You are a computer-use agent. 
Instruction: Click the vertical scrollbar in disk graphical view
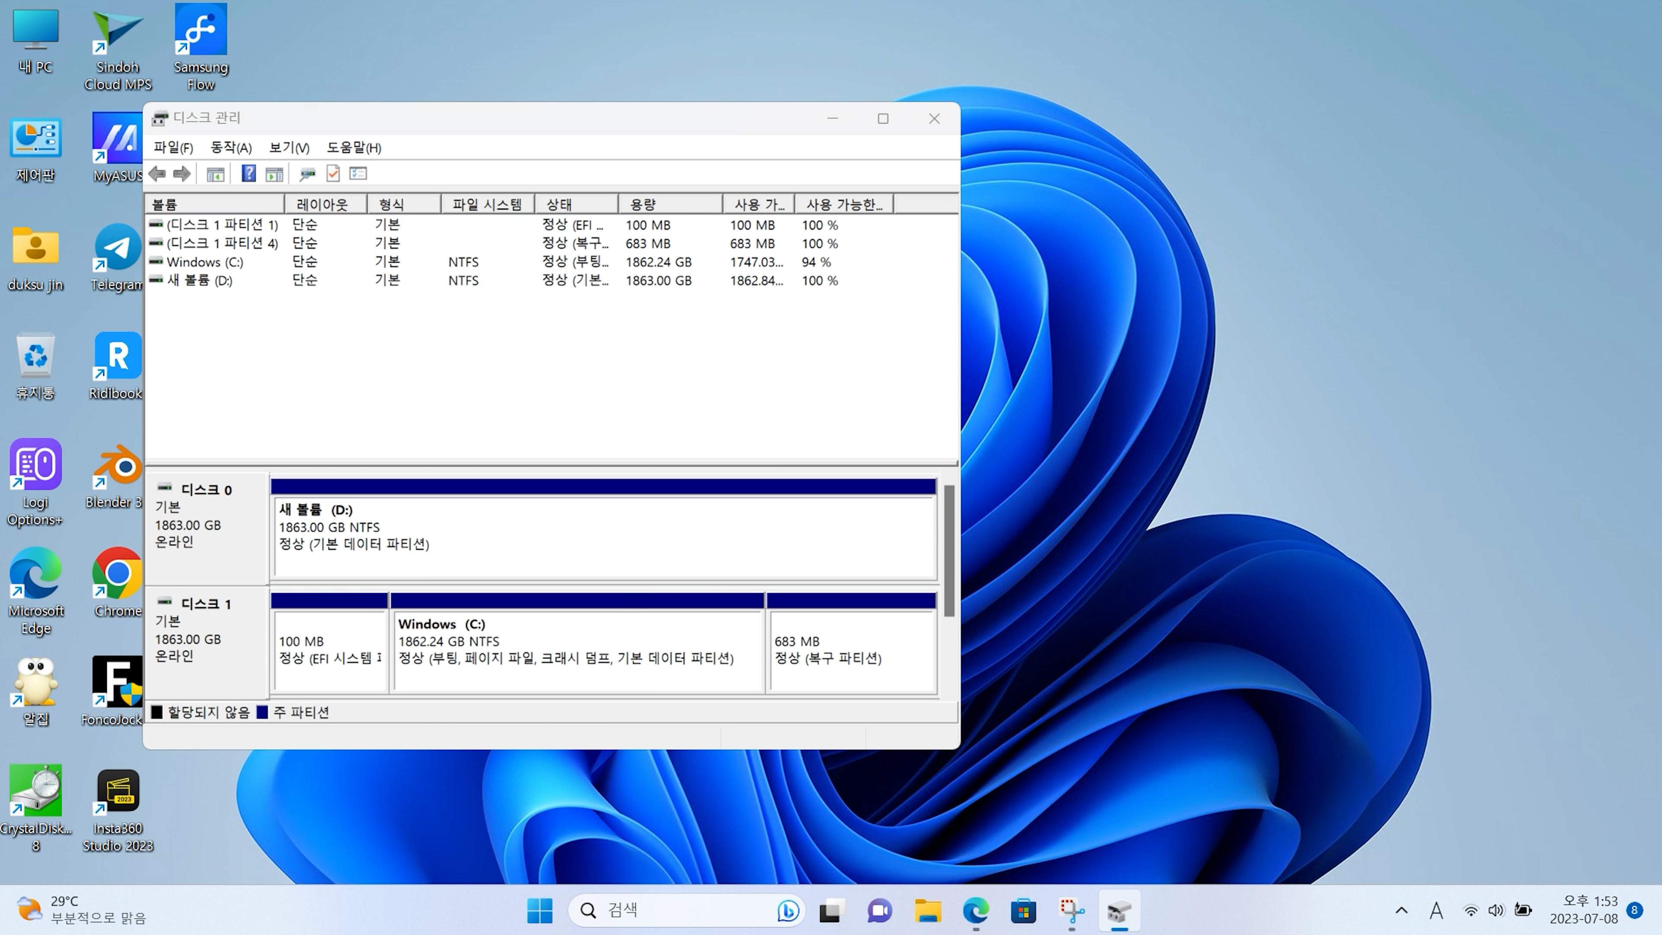click(948, 551)
